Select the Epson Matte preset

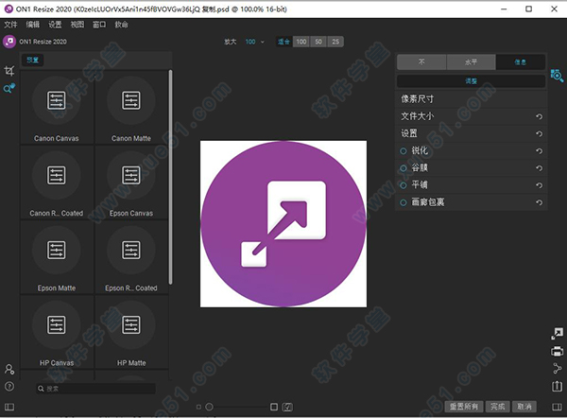tap(57, 257)
